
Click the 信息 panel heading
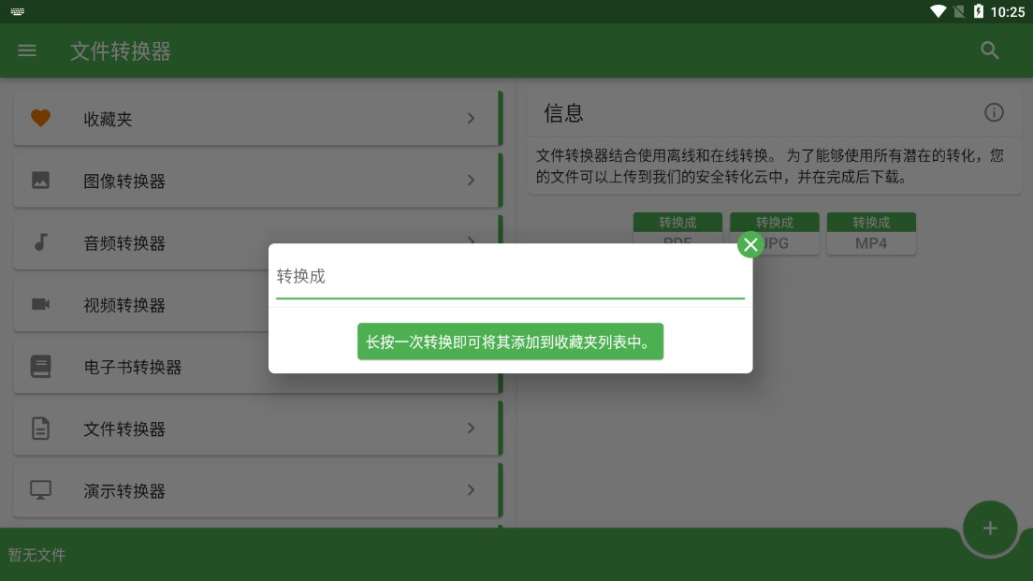point(563,112)
